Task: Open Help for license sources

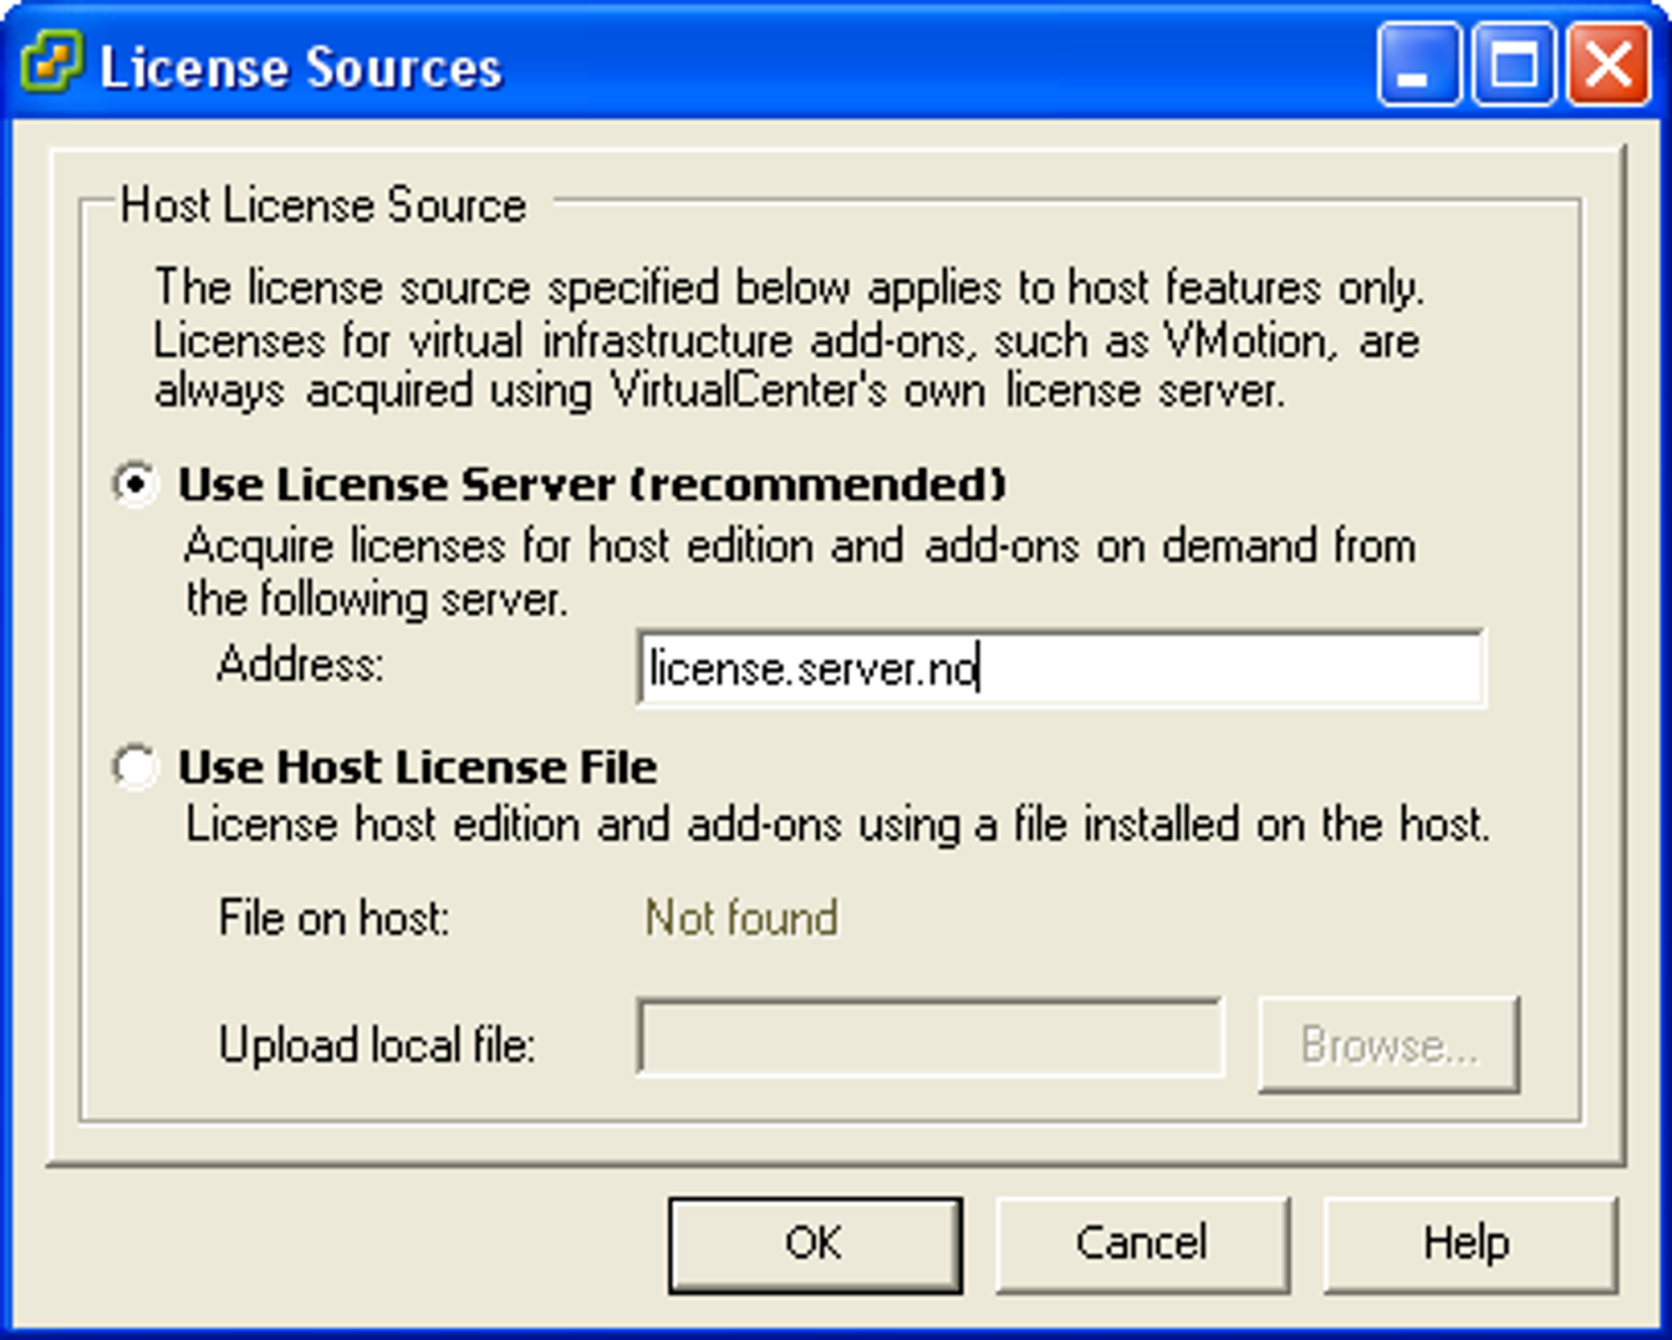Action: 1470,1245
